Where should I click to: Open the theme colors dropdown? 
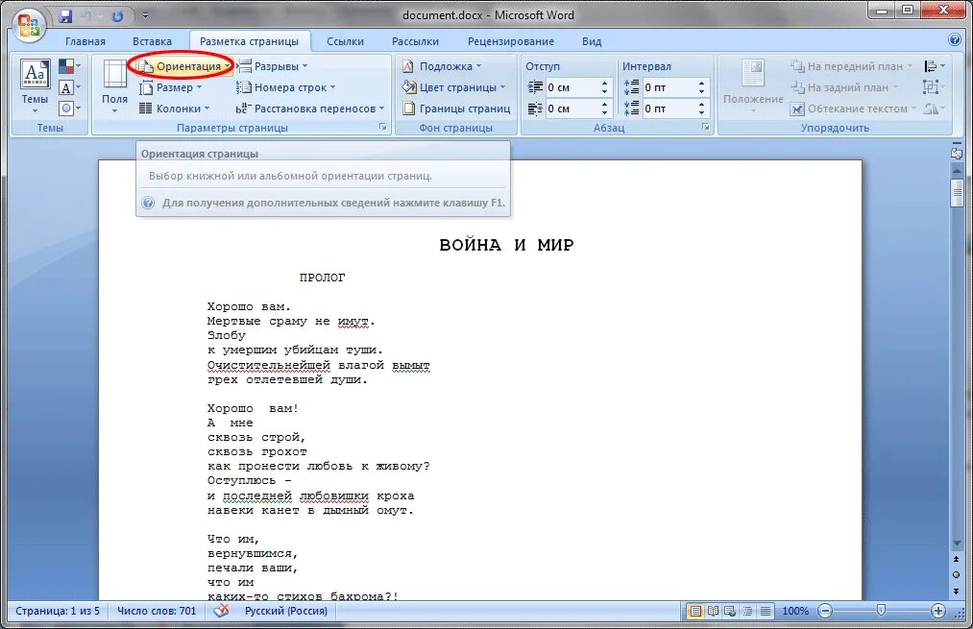point(69,65)
